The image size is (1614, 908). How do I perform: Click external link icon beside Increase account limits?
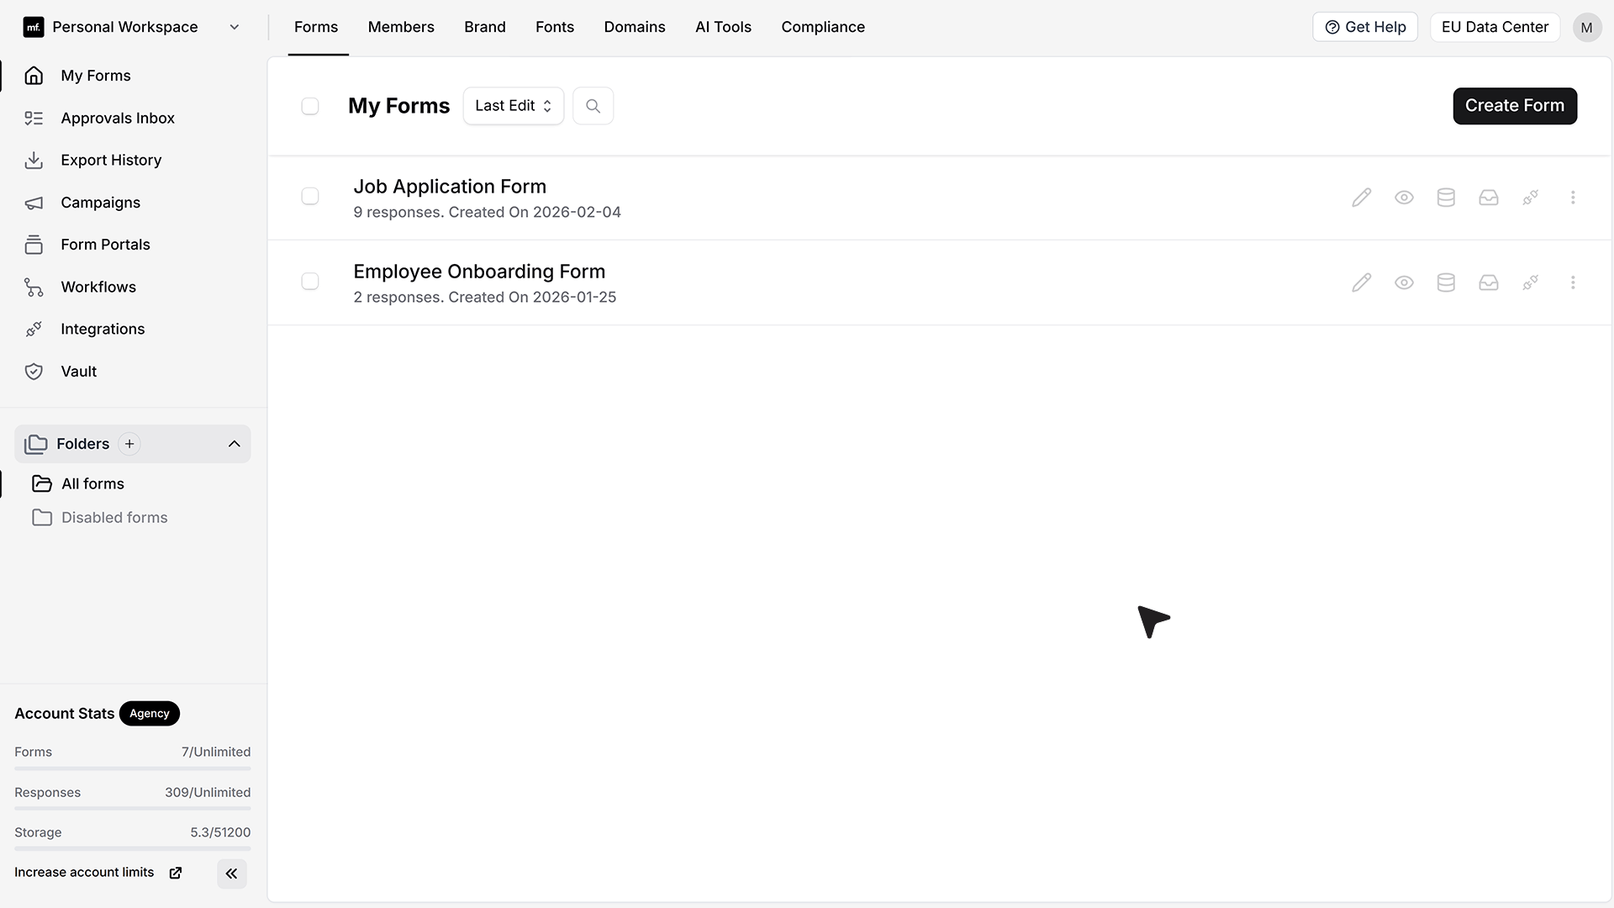tap(176, 873)
